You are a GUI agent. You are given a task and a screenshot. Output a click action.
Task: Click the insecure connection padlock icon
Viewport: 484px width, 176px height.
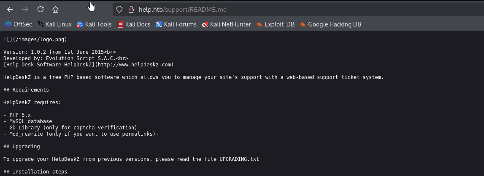[x=131, y=10]
